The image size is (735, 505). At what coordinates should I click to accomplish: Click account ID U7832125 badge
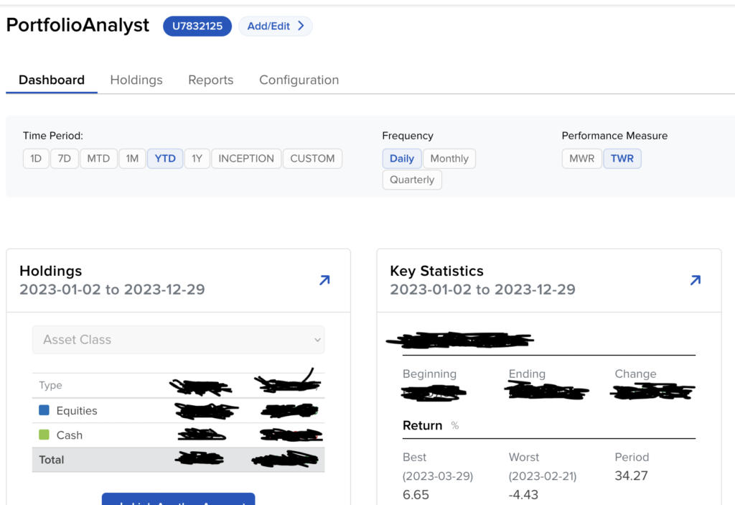click(x=197, y=26)
